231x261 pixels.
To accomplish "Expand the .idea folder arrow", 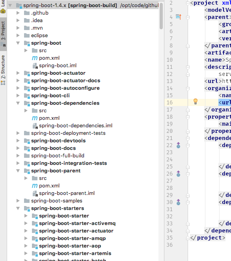I will pyautogui.click(x=18, y=21).
